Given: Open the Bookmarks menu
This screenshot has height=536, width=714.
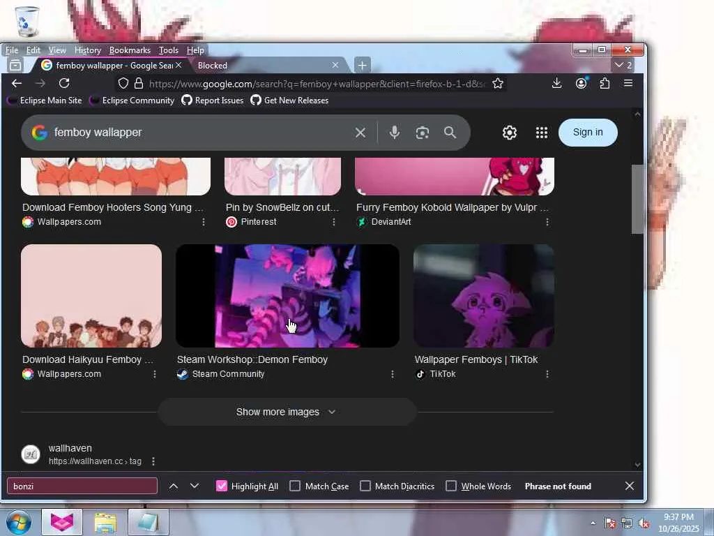Looking at the screenshot, I should (130, 50).
